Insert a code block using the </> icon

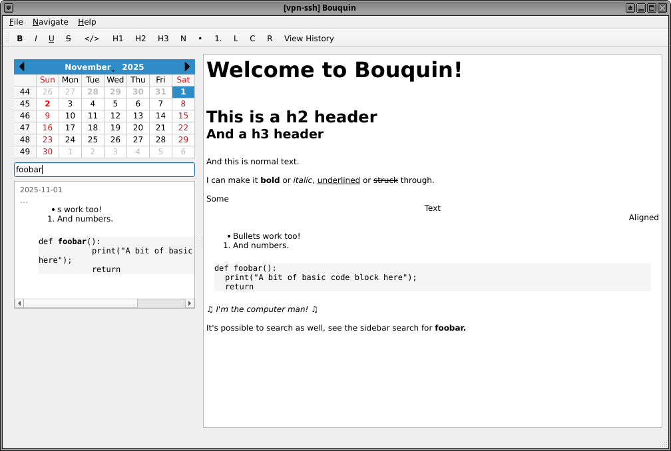pyautogui.click(x=91, y=38)
